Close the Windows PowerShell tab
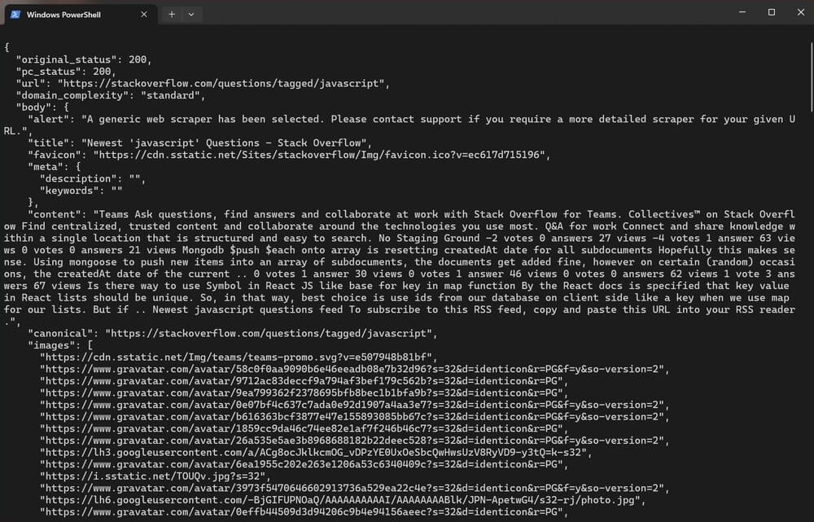Screen dimensions: 814x522 tap(144, 14)
